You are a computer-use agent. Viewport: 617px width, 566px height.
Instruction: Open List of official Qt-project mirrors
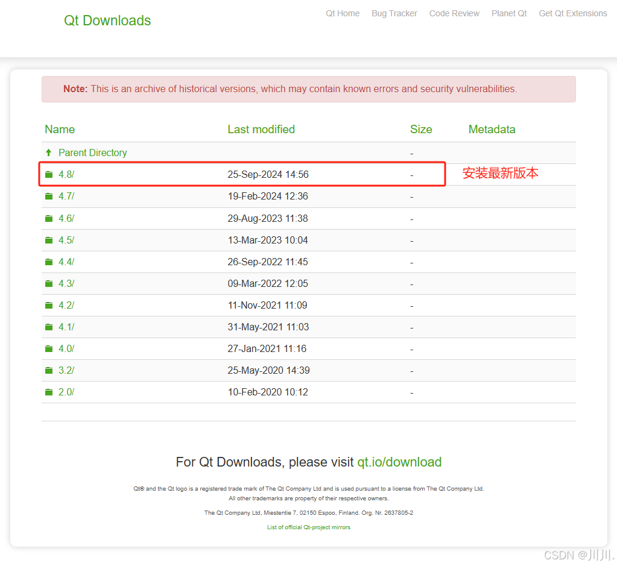pyautogui.click(x=309, y=527)
